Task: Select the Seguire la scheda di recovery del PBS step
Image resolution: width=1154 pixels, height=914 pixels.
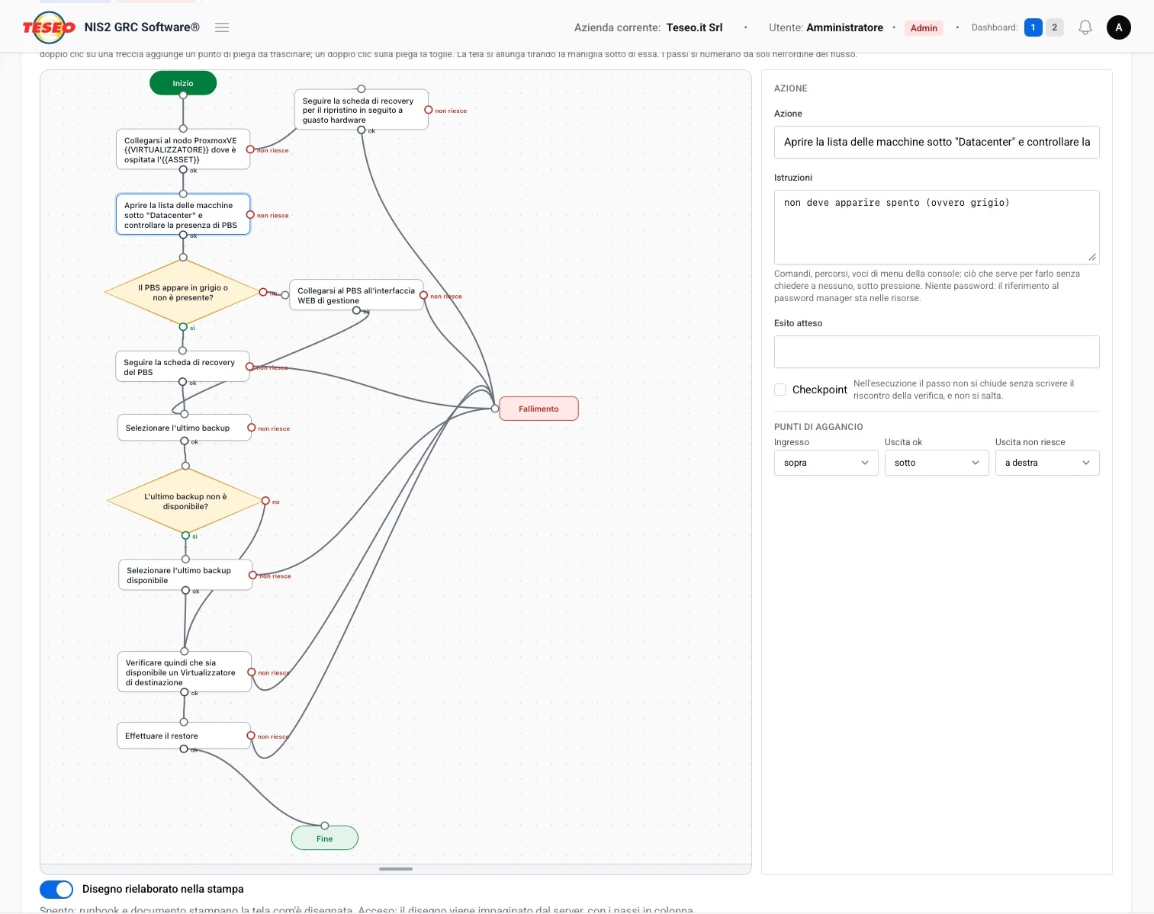Action: [182, 367]
